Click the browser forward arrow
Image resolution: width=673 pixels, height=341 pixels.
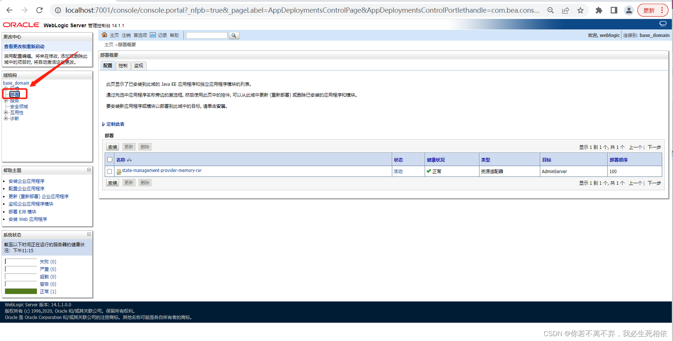pos(25,10)
